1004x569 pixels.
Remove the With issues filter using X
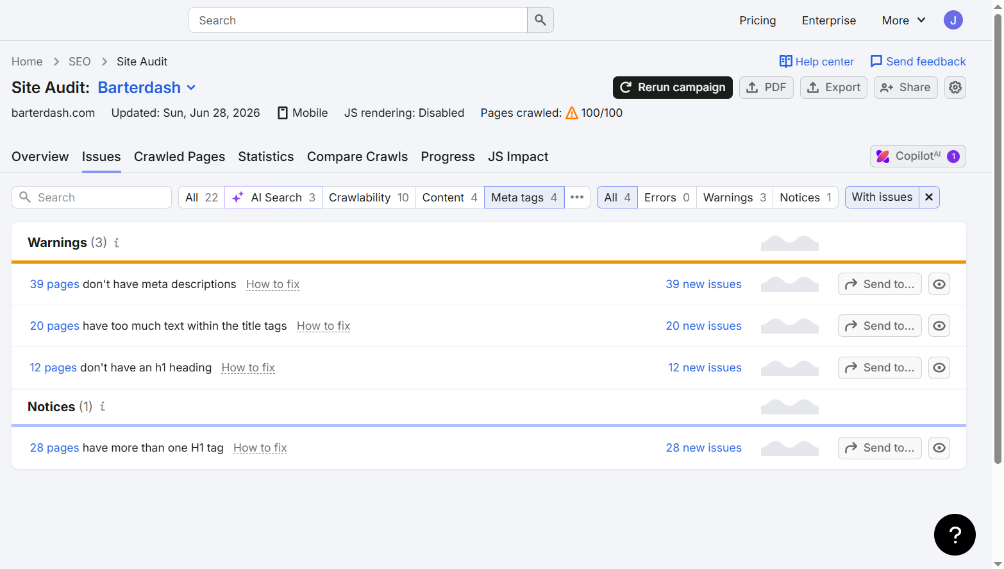pos(929,197)
